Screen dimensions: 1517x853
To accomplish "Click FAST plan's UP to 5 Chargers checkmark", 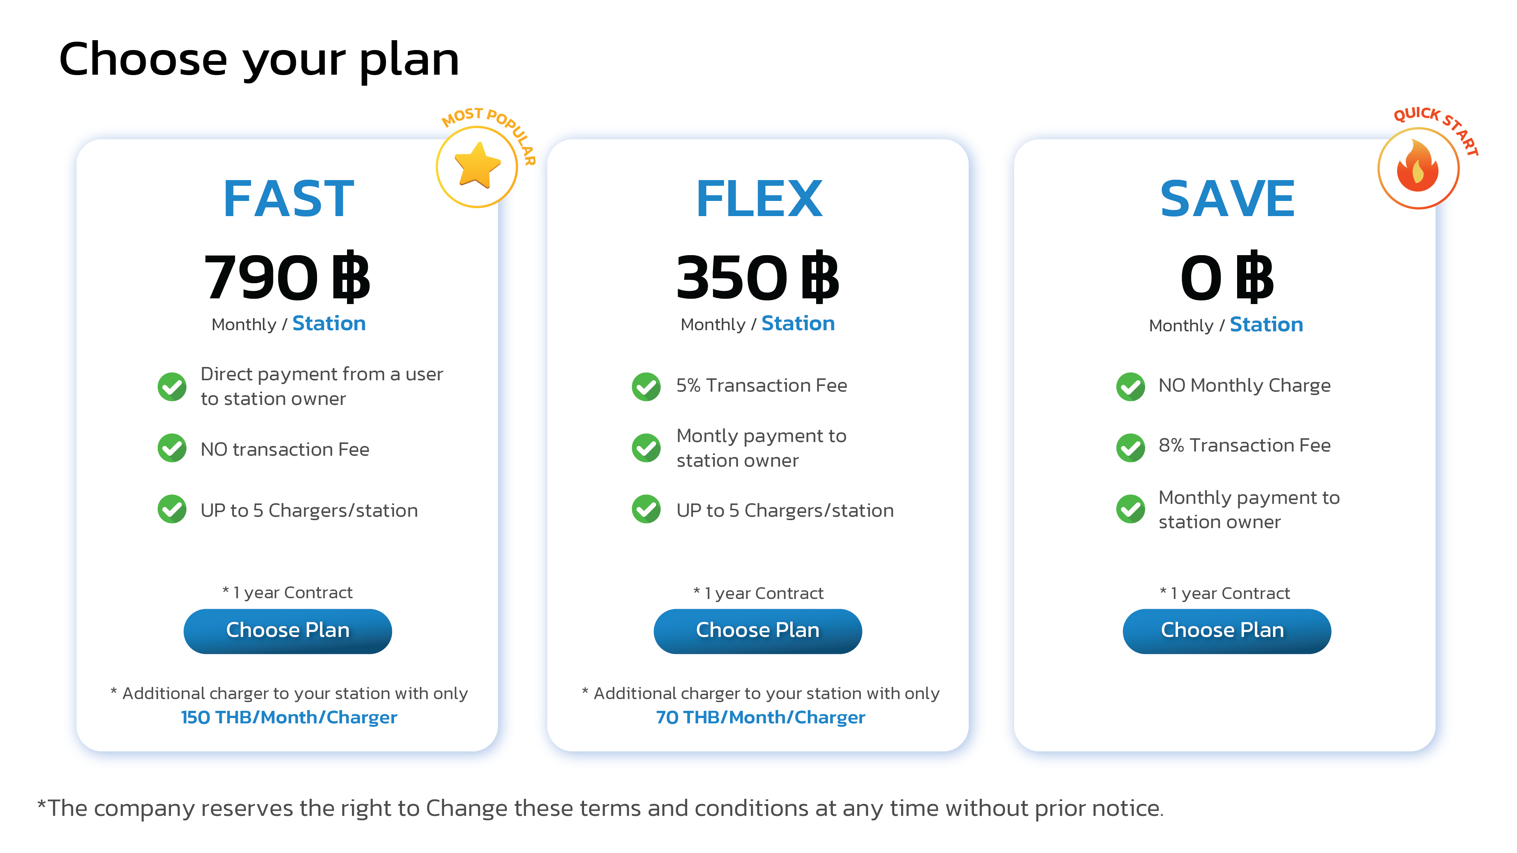I will [x=172, y=509].
